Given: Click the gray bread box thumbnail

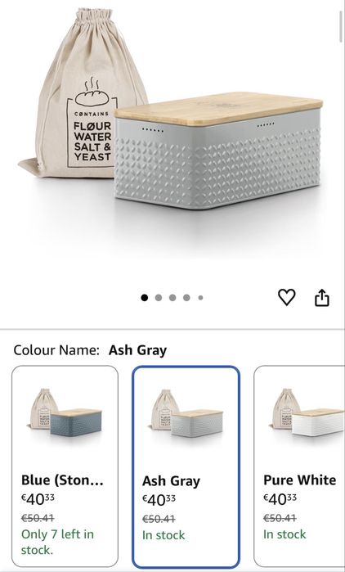Looking at the screenshot, I should click(x=186, y=414).
